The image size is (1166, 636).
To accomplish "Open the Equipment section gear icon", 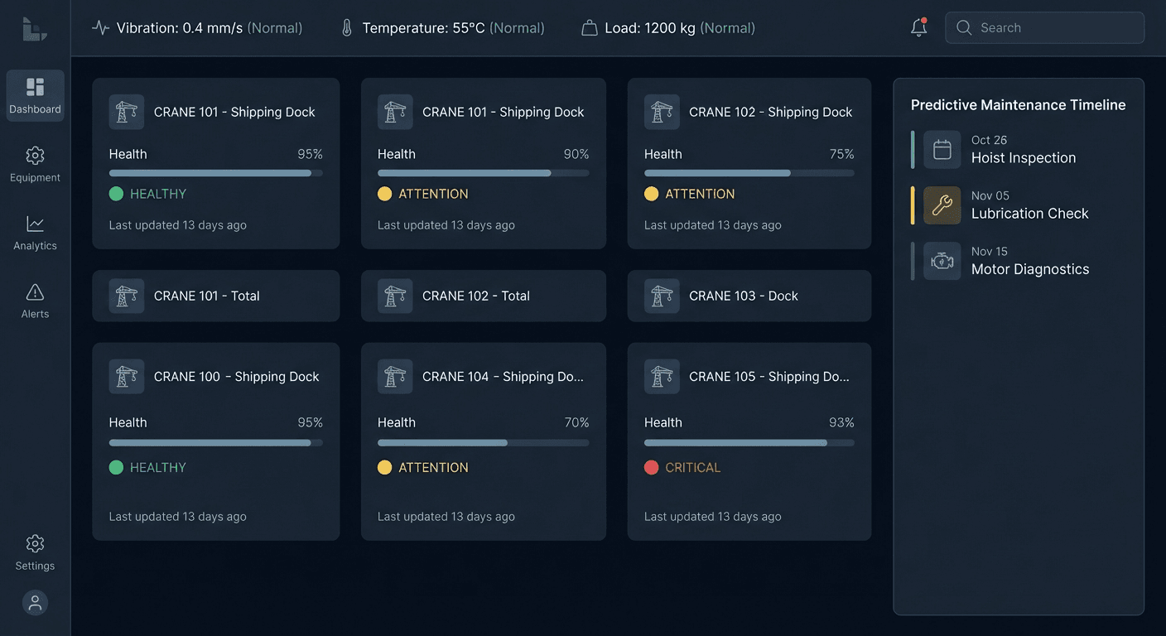I will (x=35, y=156).
